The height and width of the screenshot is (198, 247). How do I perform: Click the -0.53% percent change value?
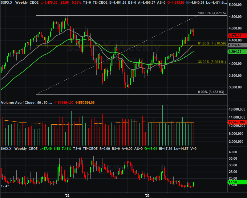click(x=76, y=2)
